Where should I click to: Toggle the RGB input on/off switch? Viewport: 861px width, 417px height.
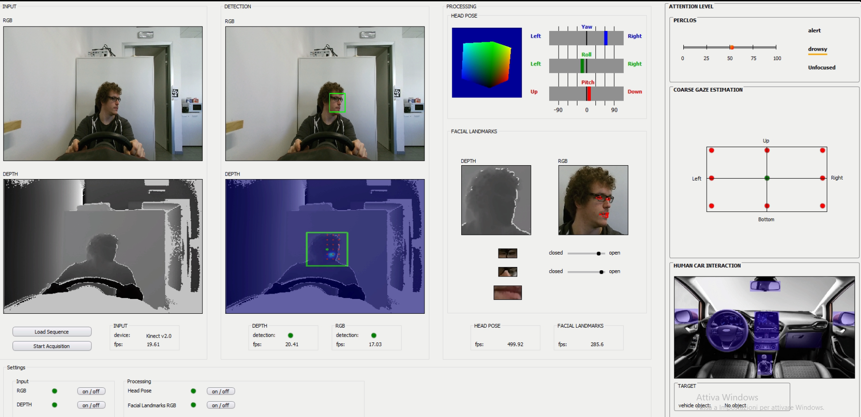coord(91,391)
